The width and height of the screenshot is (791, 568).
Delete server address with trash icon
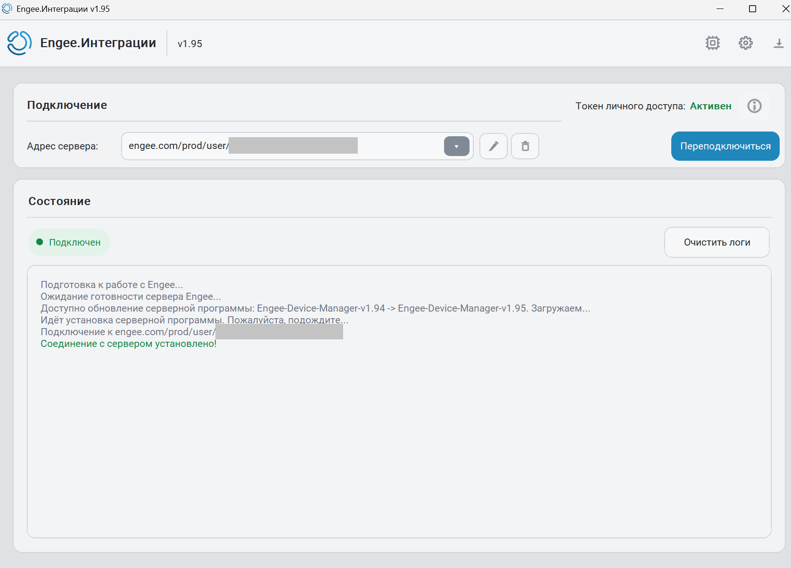coord(525,146)
